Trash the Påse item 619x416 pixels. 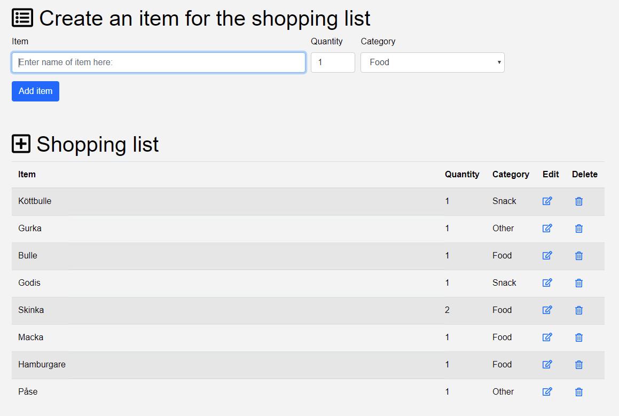pos(578,392)
